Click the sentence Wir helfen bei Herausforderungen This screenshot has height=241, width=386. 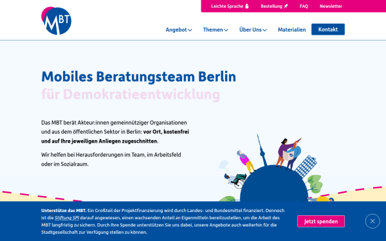point(111,159)
